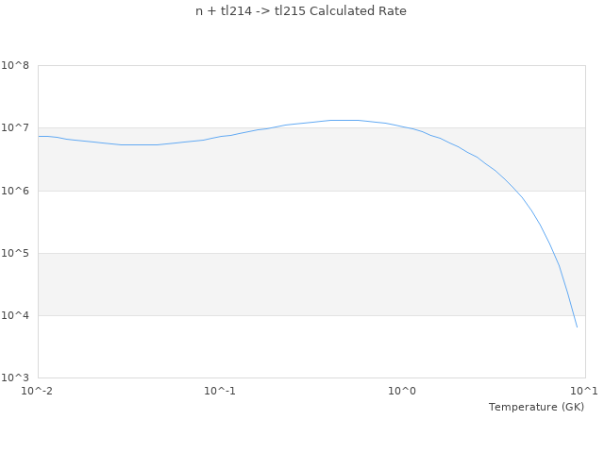Screen dimensions: 604x453
Task: Select the 10^-1 x-axis tick label
Action: tap(220, 391)
